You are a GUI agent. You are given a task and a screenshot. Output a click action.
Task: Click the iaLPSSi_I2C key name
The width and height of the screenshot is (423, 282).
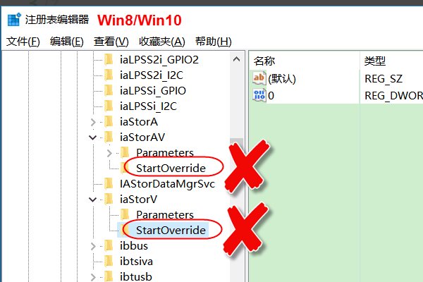tap(148, 106)
